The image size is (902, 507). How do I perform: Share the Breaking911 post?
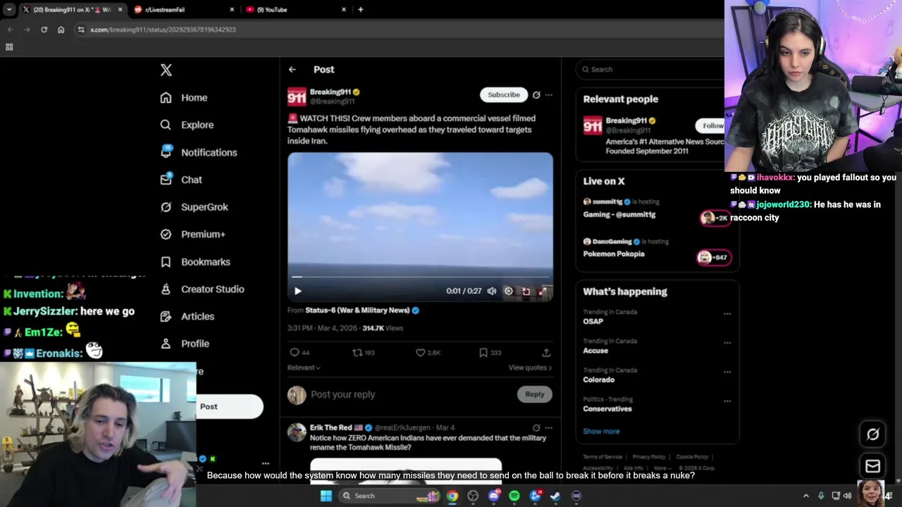pos(546,353)
